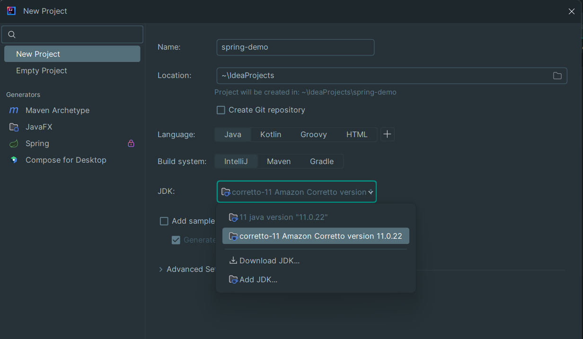Enable Create Git repository checkbox
The image size is (583, 339).
[x=221, y=110]
